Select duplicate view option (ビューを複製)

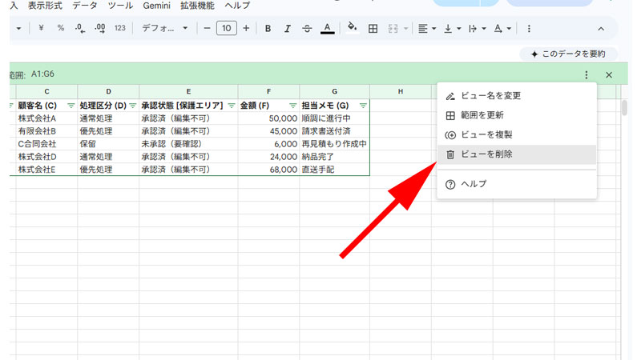517,135
